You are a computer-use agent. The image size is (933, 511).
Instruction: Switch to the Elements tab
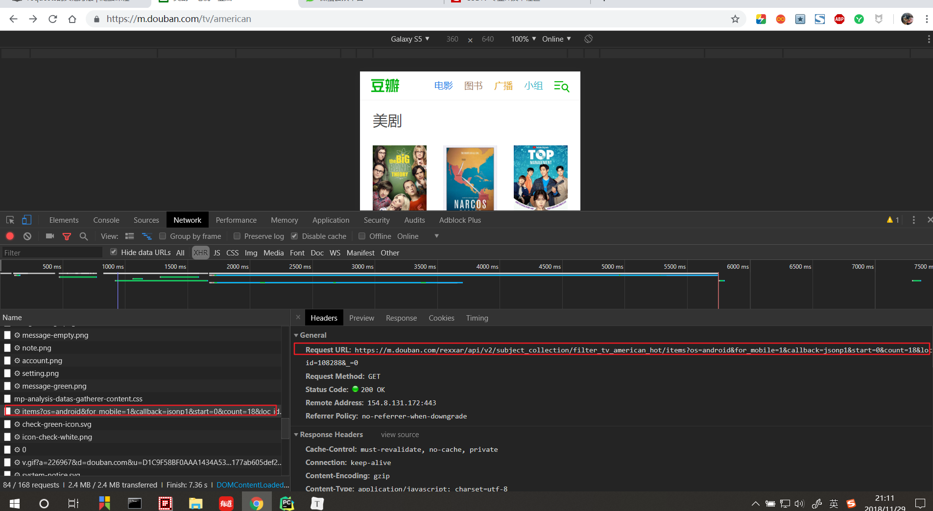(x=64, y=220)
